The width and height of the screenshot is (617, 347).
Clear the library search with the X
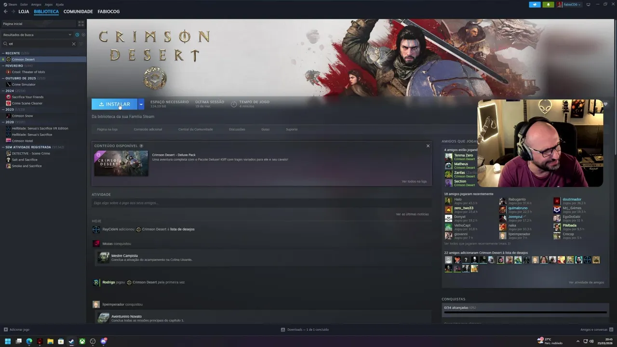[74, 44]
